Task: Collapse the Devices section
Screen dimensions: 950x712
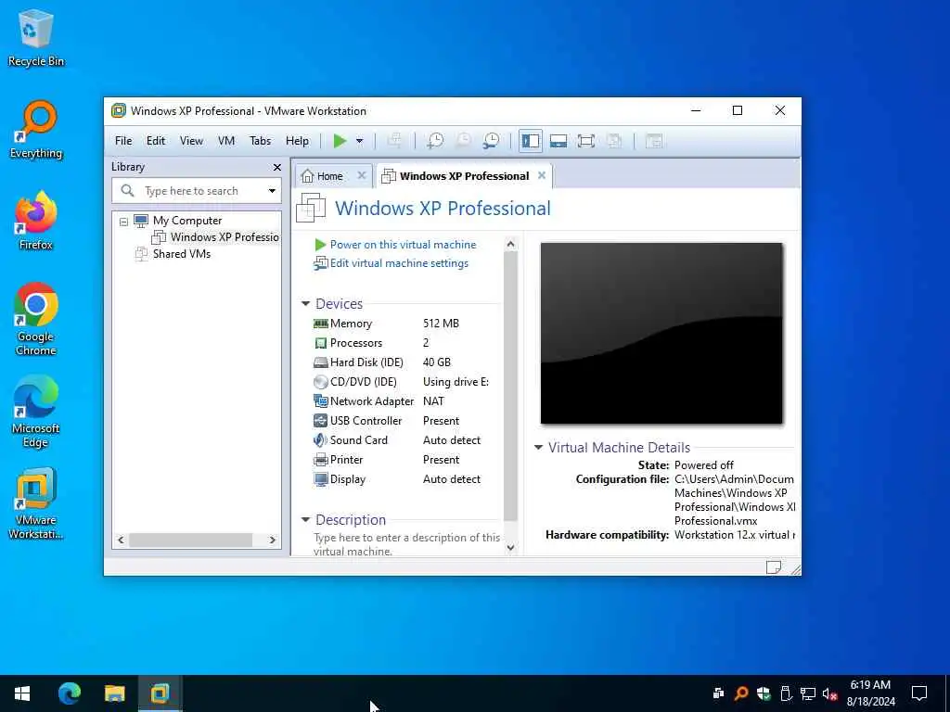Action: click(x=305, y=303)
